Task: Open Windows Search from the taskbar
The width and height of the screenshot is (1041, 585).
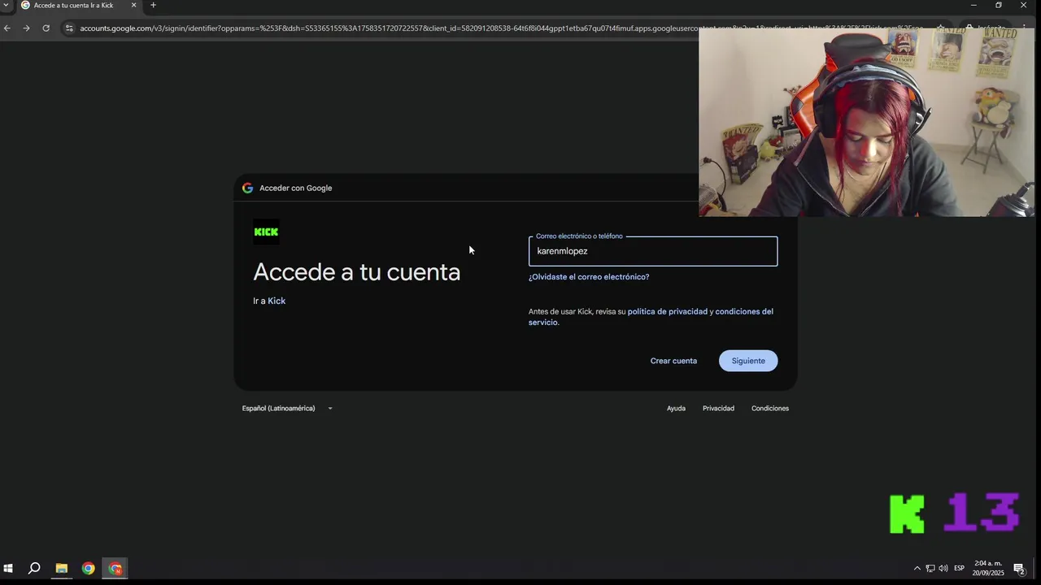Action: (x=34, y=568)
